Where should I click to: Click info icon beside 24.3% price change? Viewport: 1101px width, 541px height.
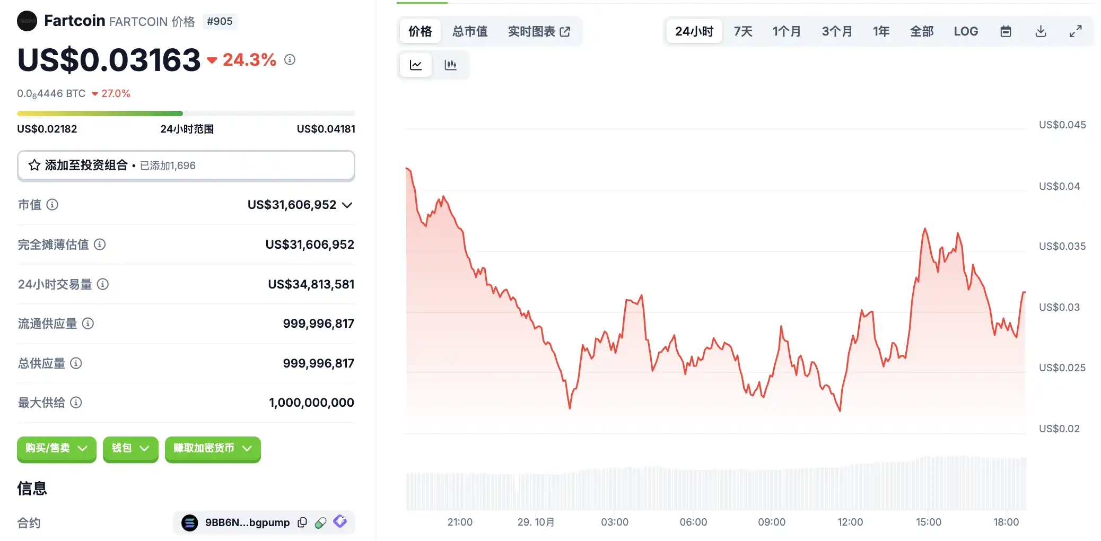tap(290, 59)
